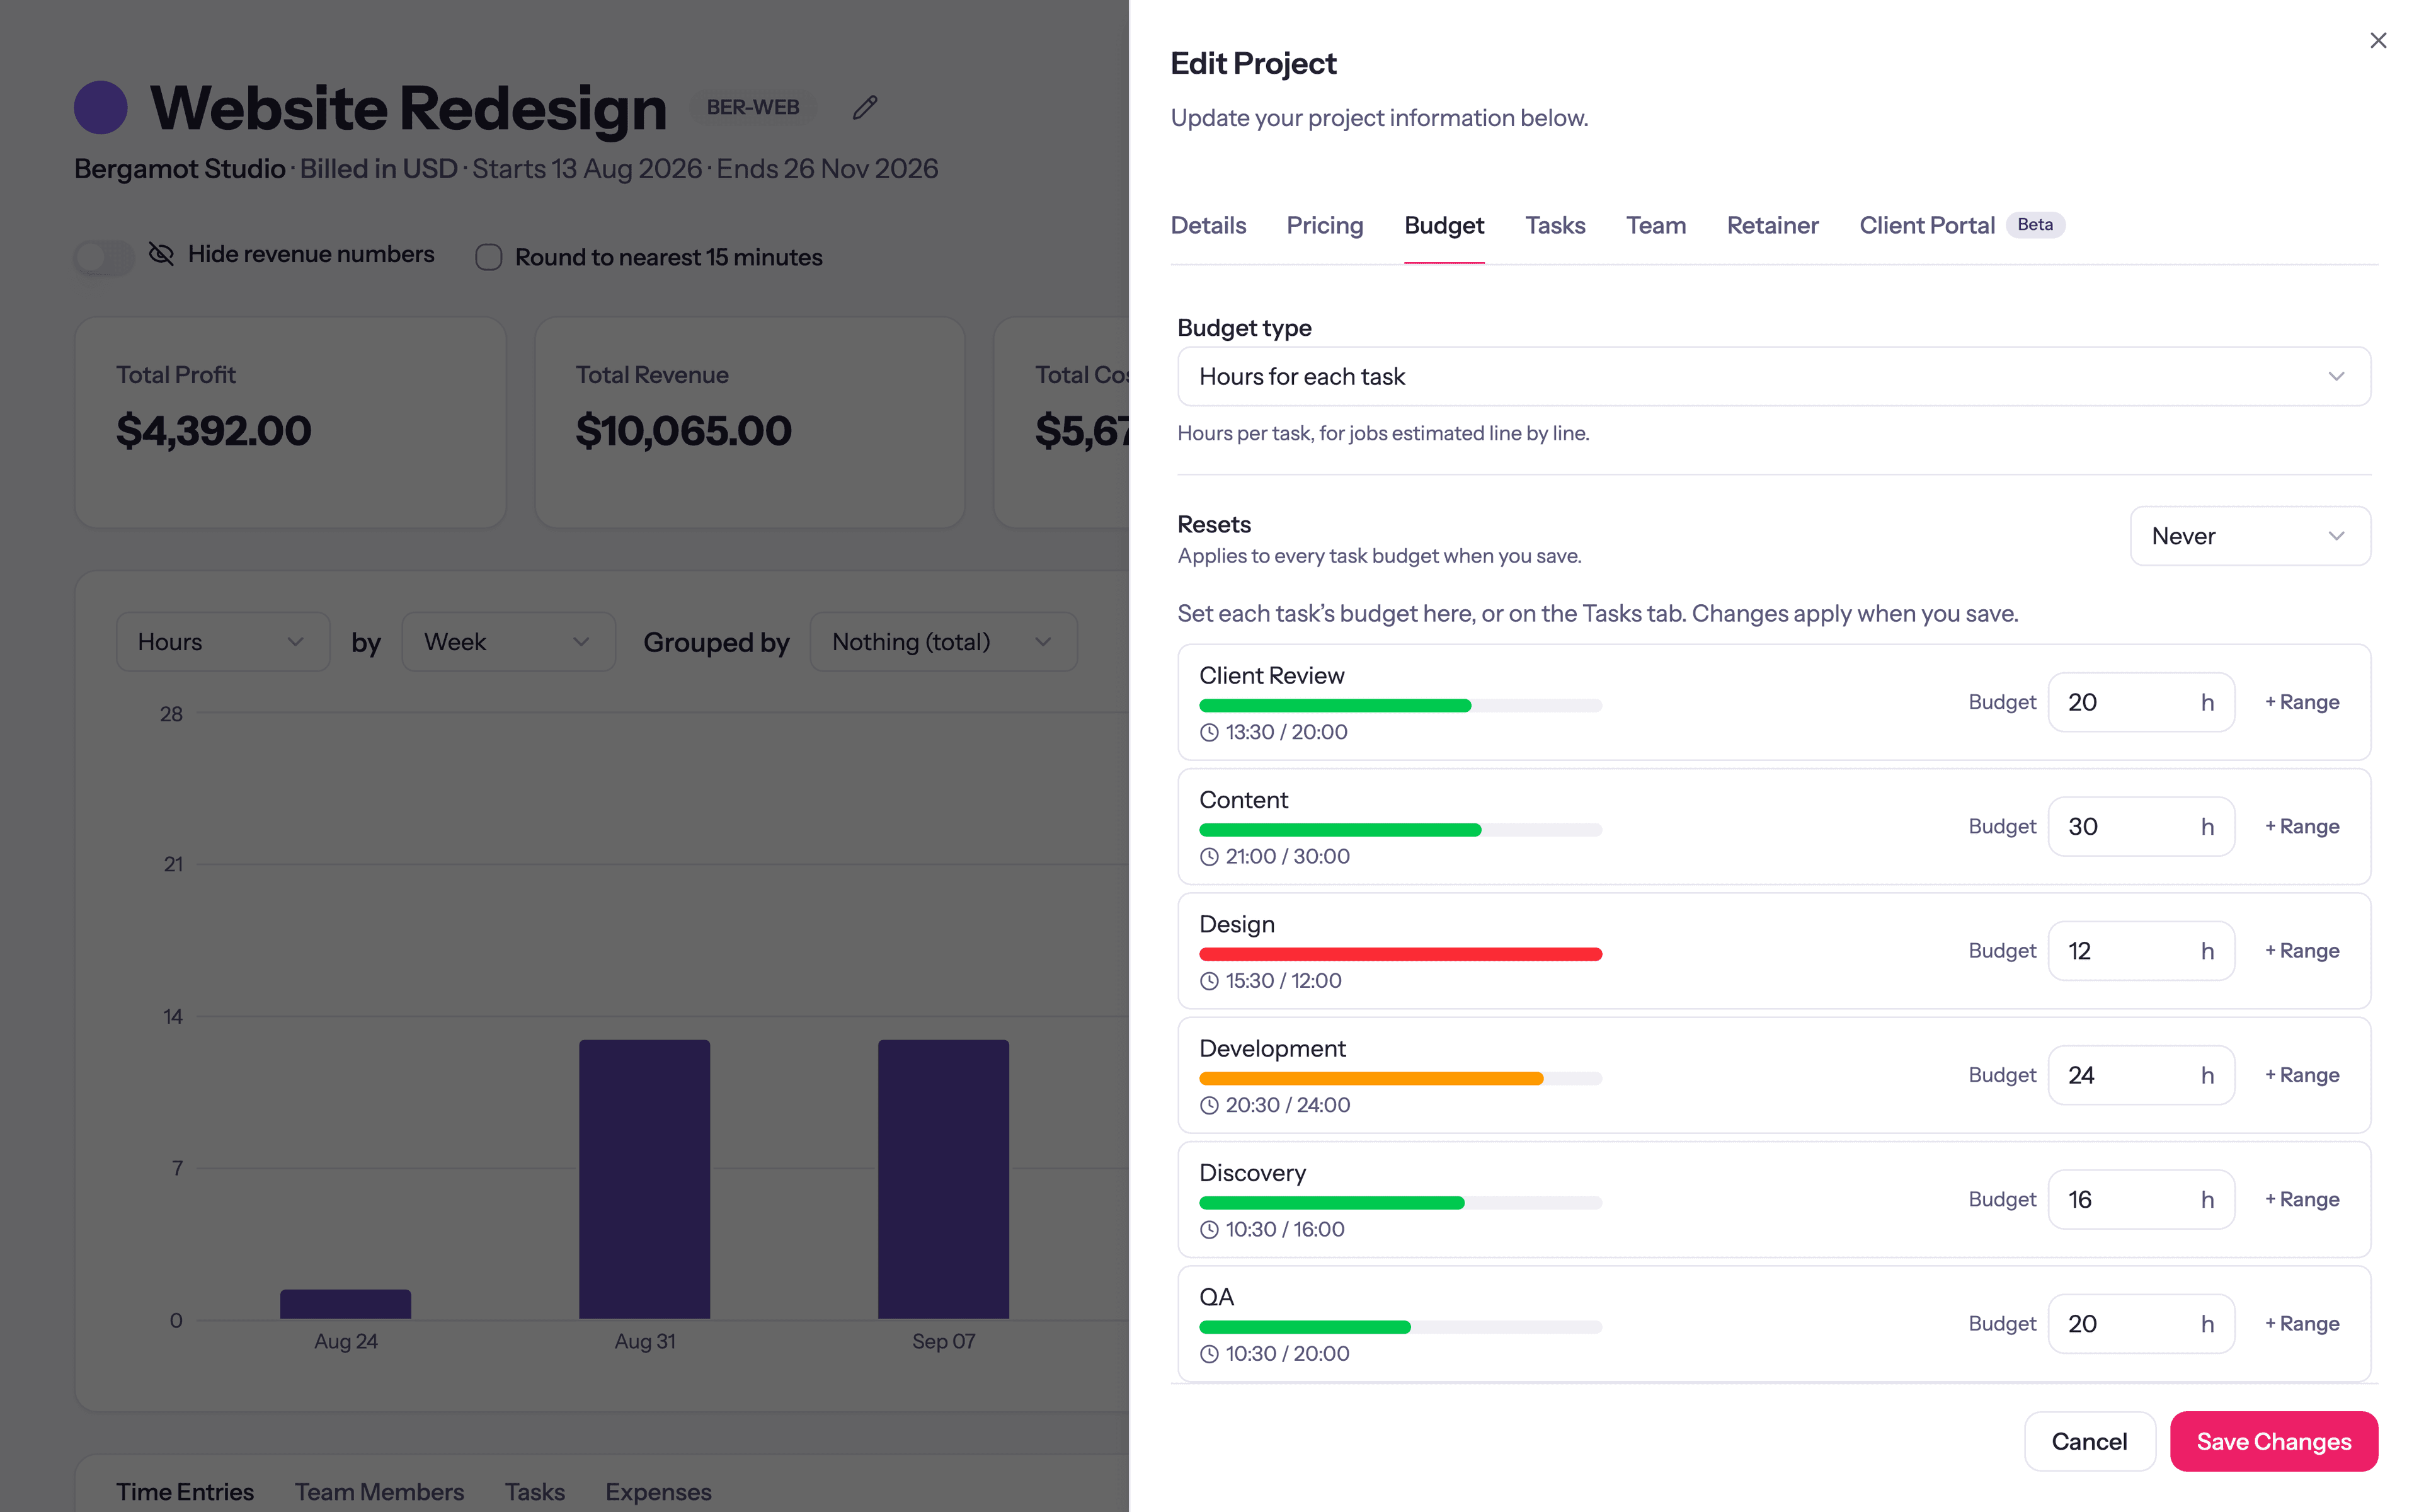This screenshot has width=2419, height=1512.
Task: Click Save Changes button
Action: point(2273,1441)
